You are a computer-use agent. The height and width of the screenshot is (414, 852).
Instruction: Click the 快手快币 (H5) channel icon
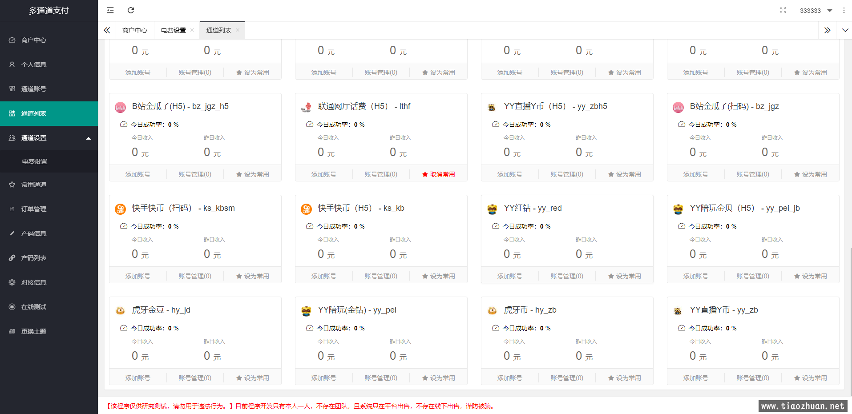point(307,209)
